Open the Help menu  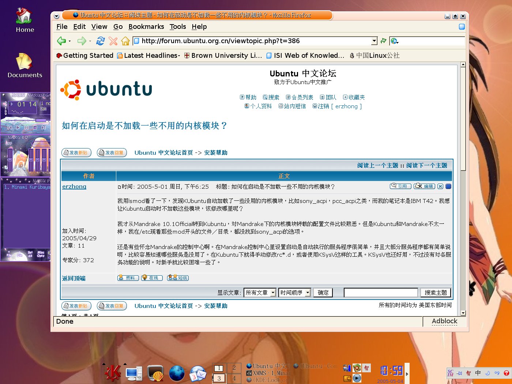[x=199, y=27]
